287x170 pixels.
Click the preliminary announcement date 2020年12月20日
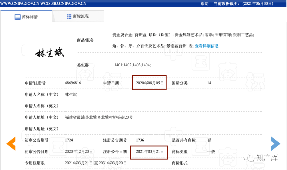pos(79,152)
